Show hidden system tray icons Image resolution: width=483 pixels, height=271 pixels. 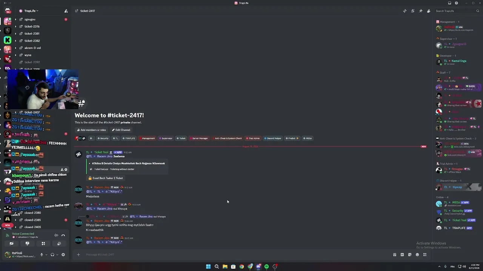(439, 266)
